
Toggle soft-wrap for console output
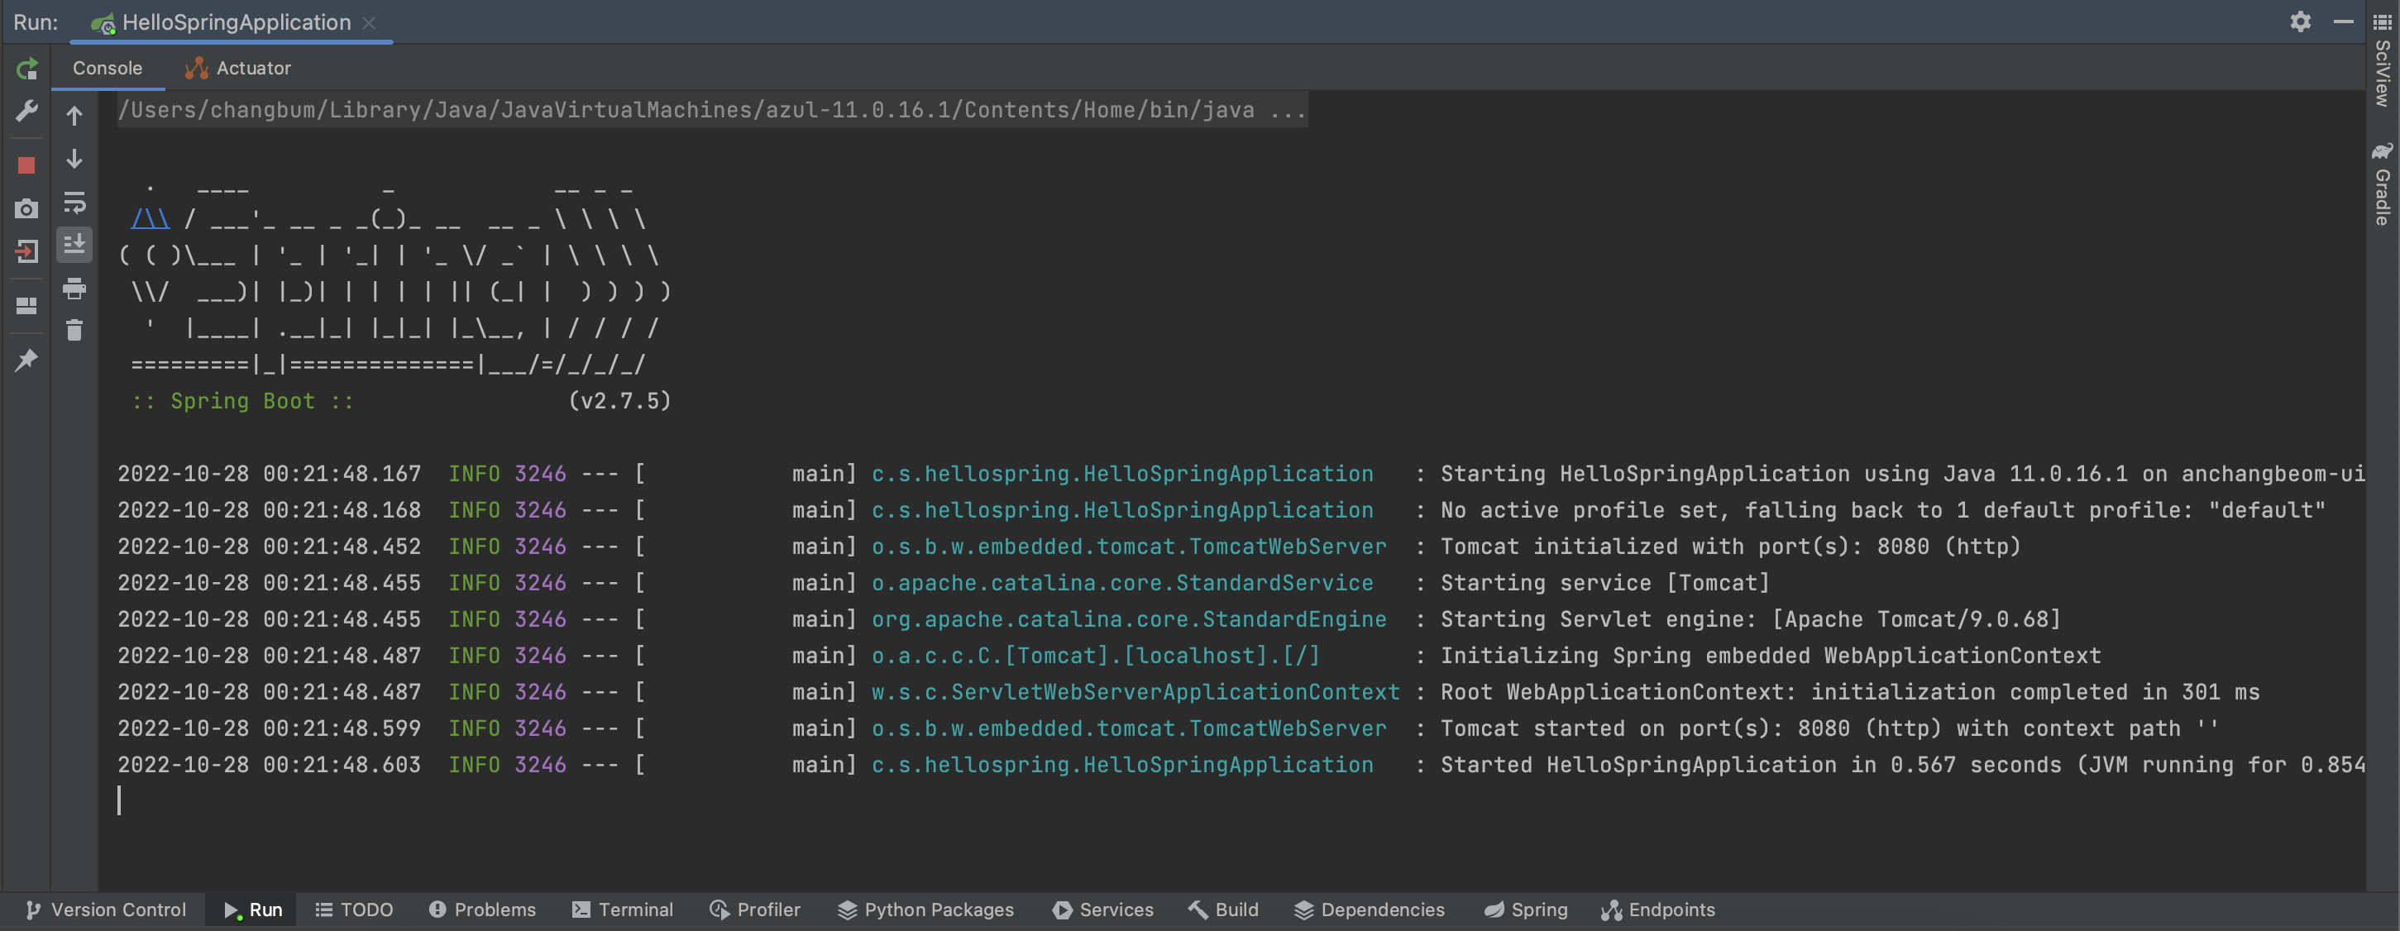point(74,202)
